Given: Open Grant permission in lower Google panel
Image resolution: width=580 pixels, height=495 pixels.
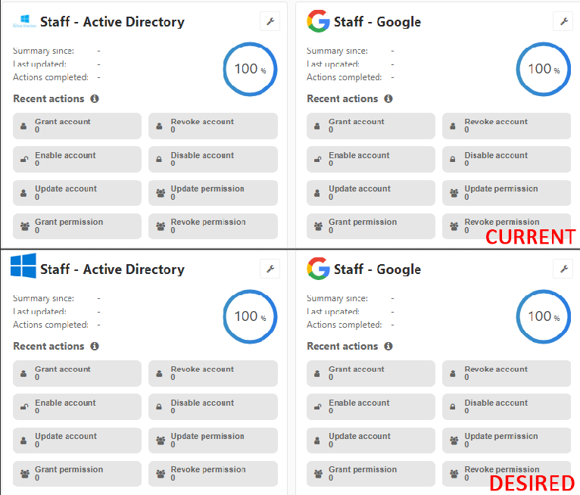Looking at the screenshot, I should click(x=370, y=473).
